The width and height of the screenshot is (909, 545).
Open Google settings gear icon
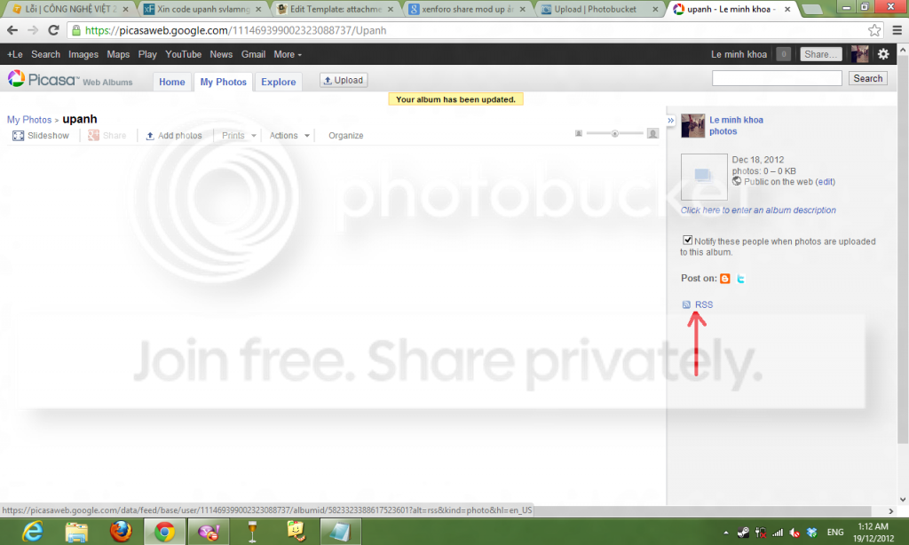(x=883, y=54)
